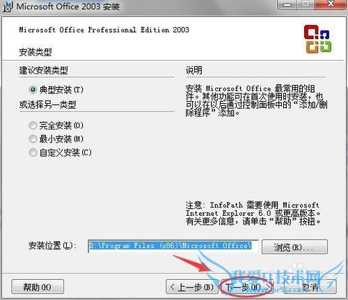348x300 pixels.
Task: Click the 安装位置 path input field
Action: tap(173, 246)
